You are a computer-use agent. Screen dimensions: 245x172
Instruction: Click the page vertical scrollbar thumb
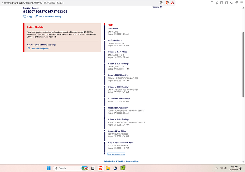tap(243, 65)
